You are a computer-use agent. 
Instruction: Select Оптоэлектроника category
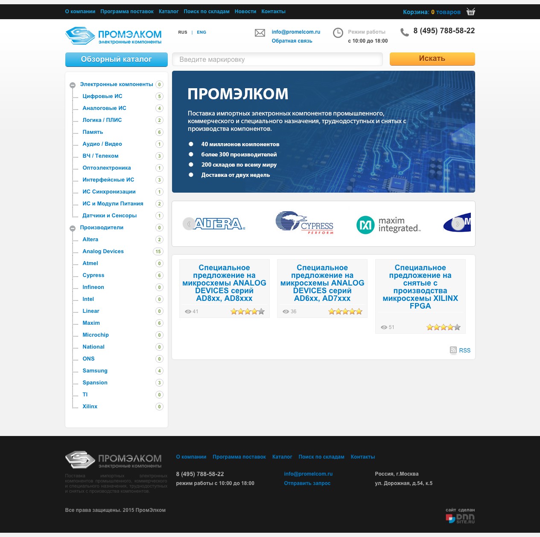tap(107, 168)
